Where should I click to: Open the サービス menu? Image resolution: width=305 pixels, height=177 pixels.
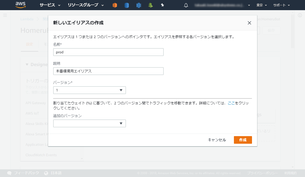pos(47,5)
